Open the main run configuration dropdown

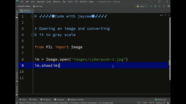(x=142, y=6)
